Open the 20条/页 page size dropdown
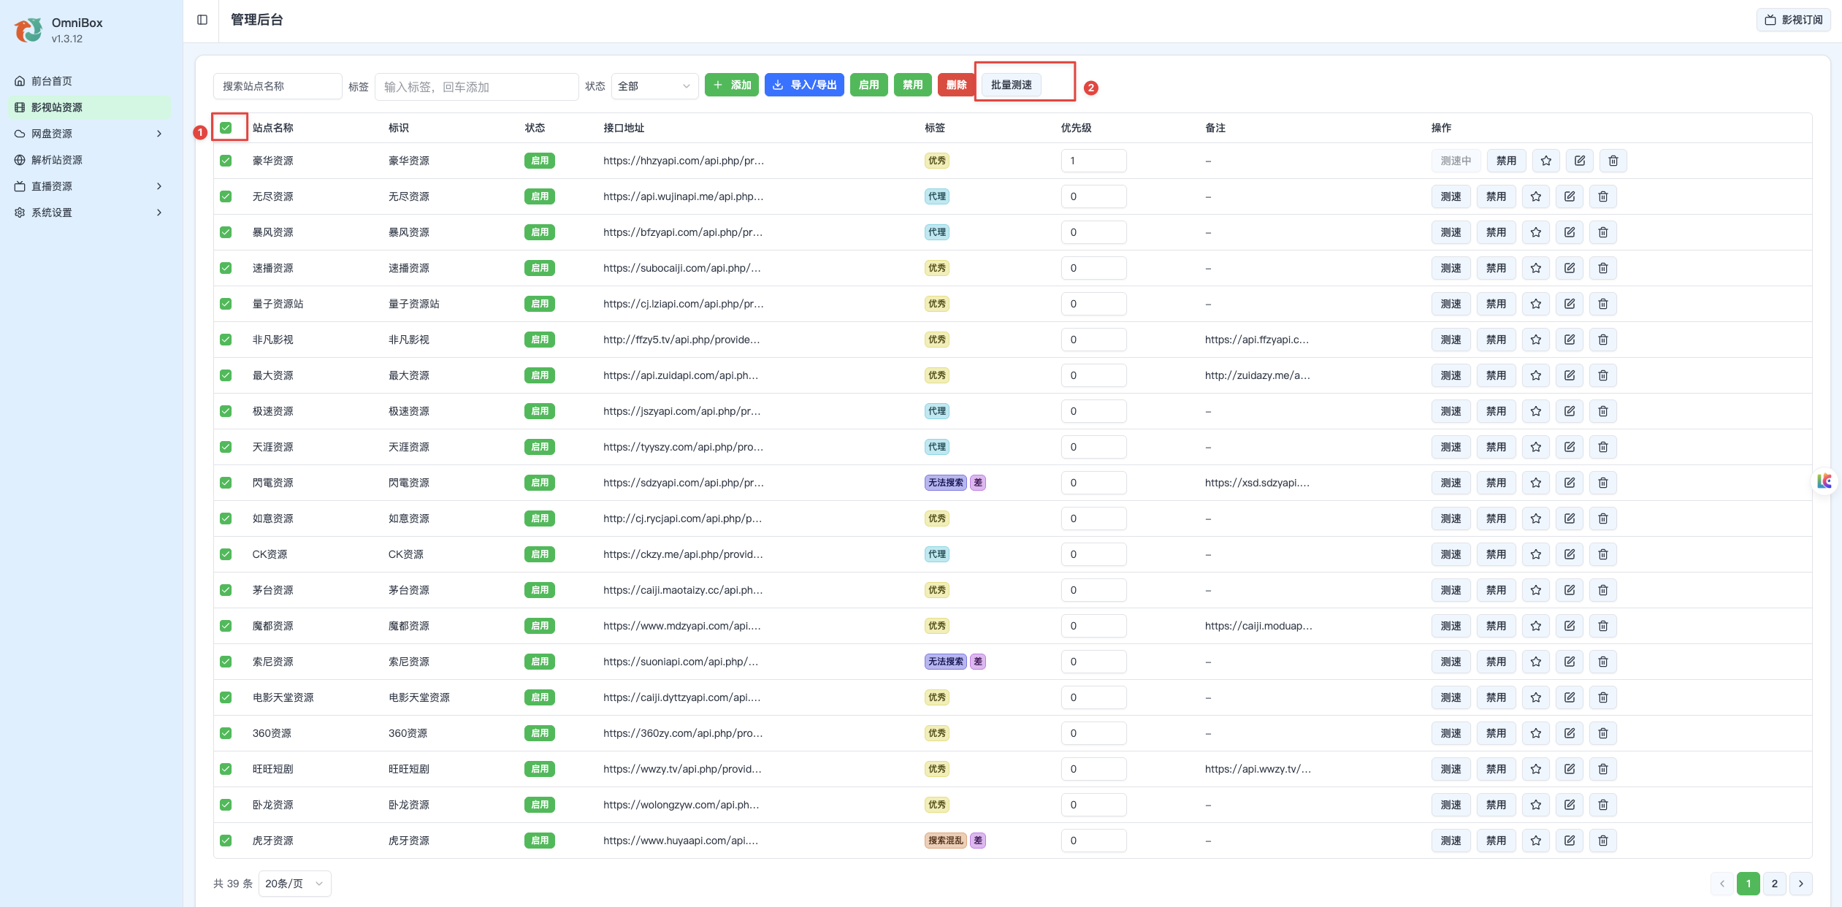 click(294, 884)
